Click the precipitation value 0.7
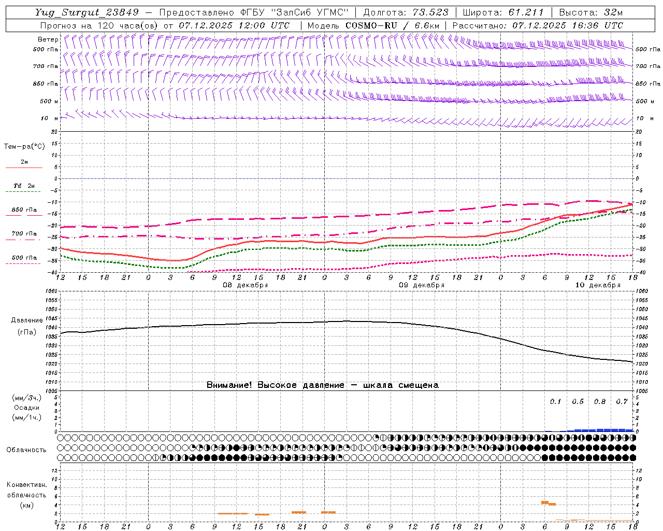Screen dimensions: 663x531 click(x=622, y=401)
